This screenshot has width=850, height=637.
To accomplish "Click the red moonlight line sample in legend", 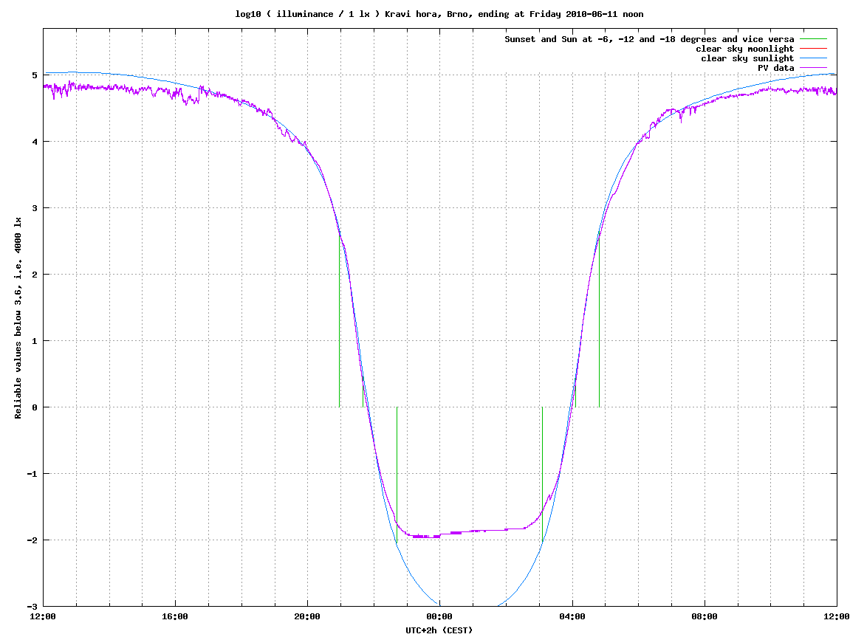I will (x=814, y=49).
